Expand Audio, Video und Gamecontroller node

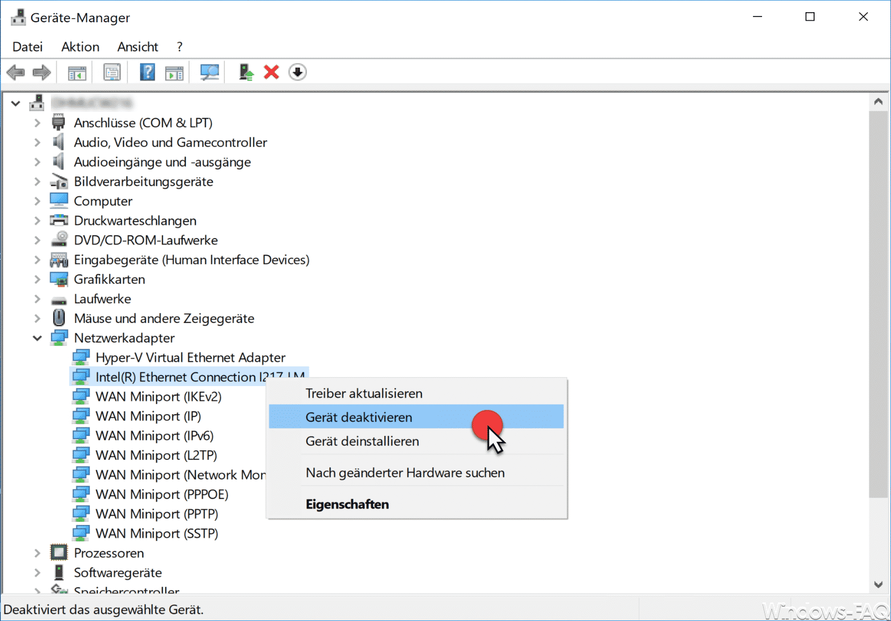pos(37,143)
